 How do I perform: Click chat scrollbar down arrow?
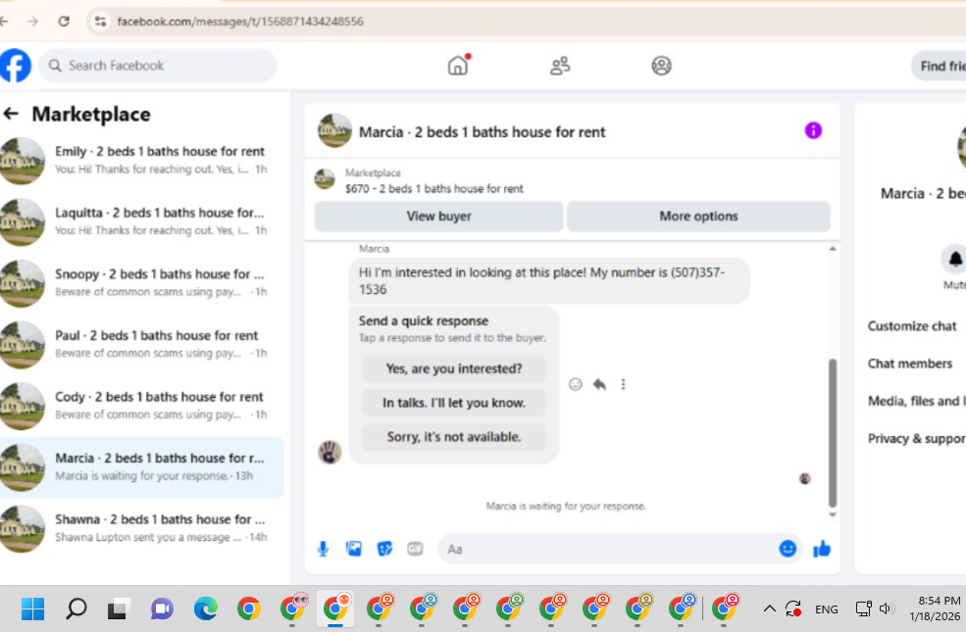click(x=833, y=514)
